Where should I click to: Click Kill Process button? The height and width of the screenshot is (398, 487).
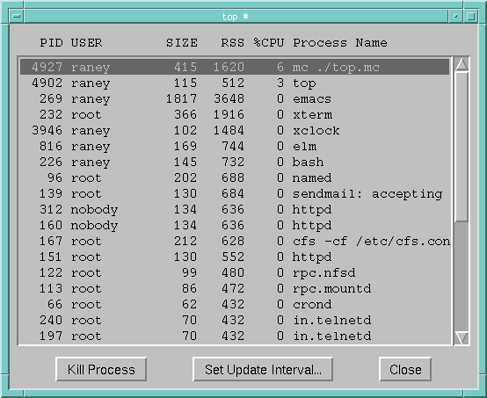click(101, 369)
